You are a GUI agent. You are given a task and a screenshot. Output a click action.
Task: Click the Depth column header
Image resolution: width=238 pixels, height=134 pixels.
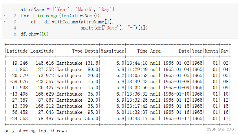(x=91, y=51)
